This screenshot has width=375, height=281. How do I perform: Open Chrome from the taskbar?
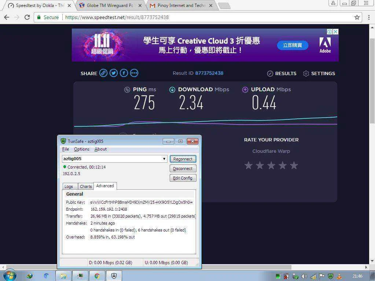97,276
